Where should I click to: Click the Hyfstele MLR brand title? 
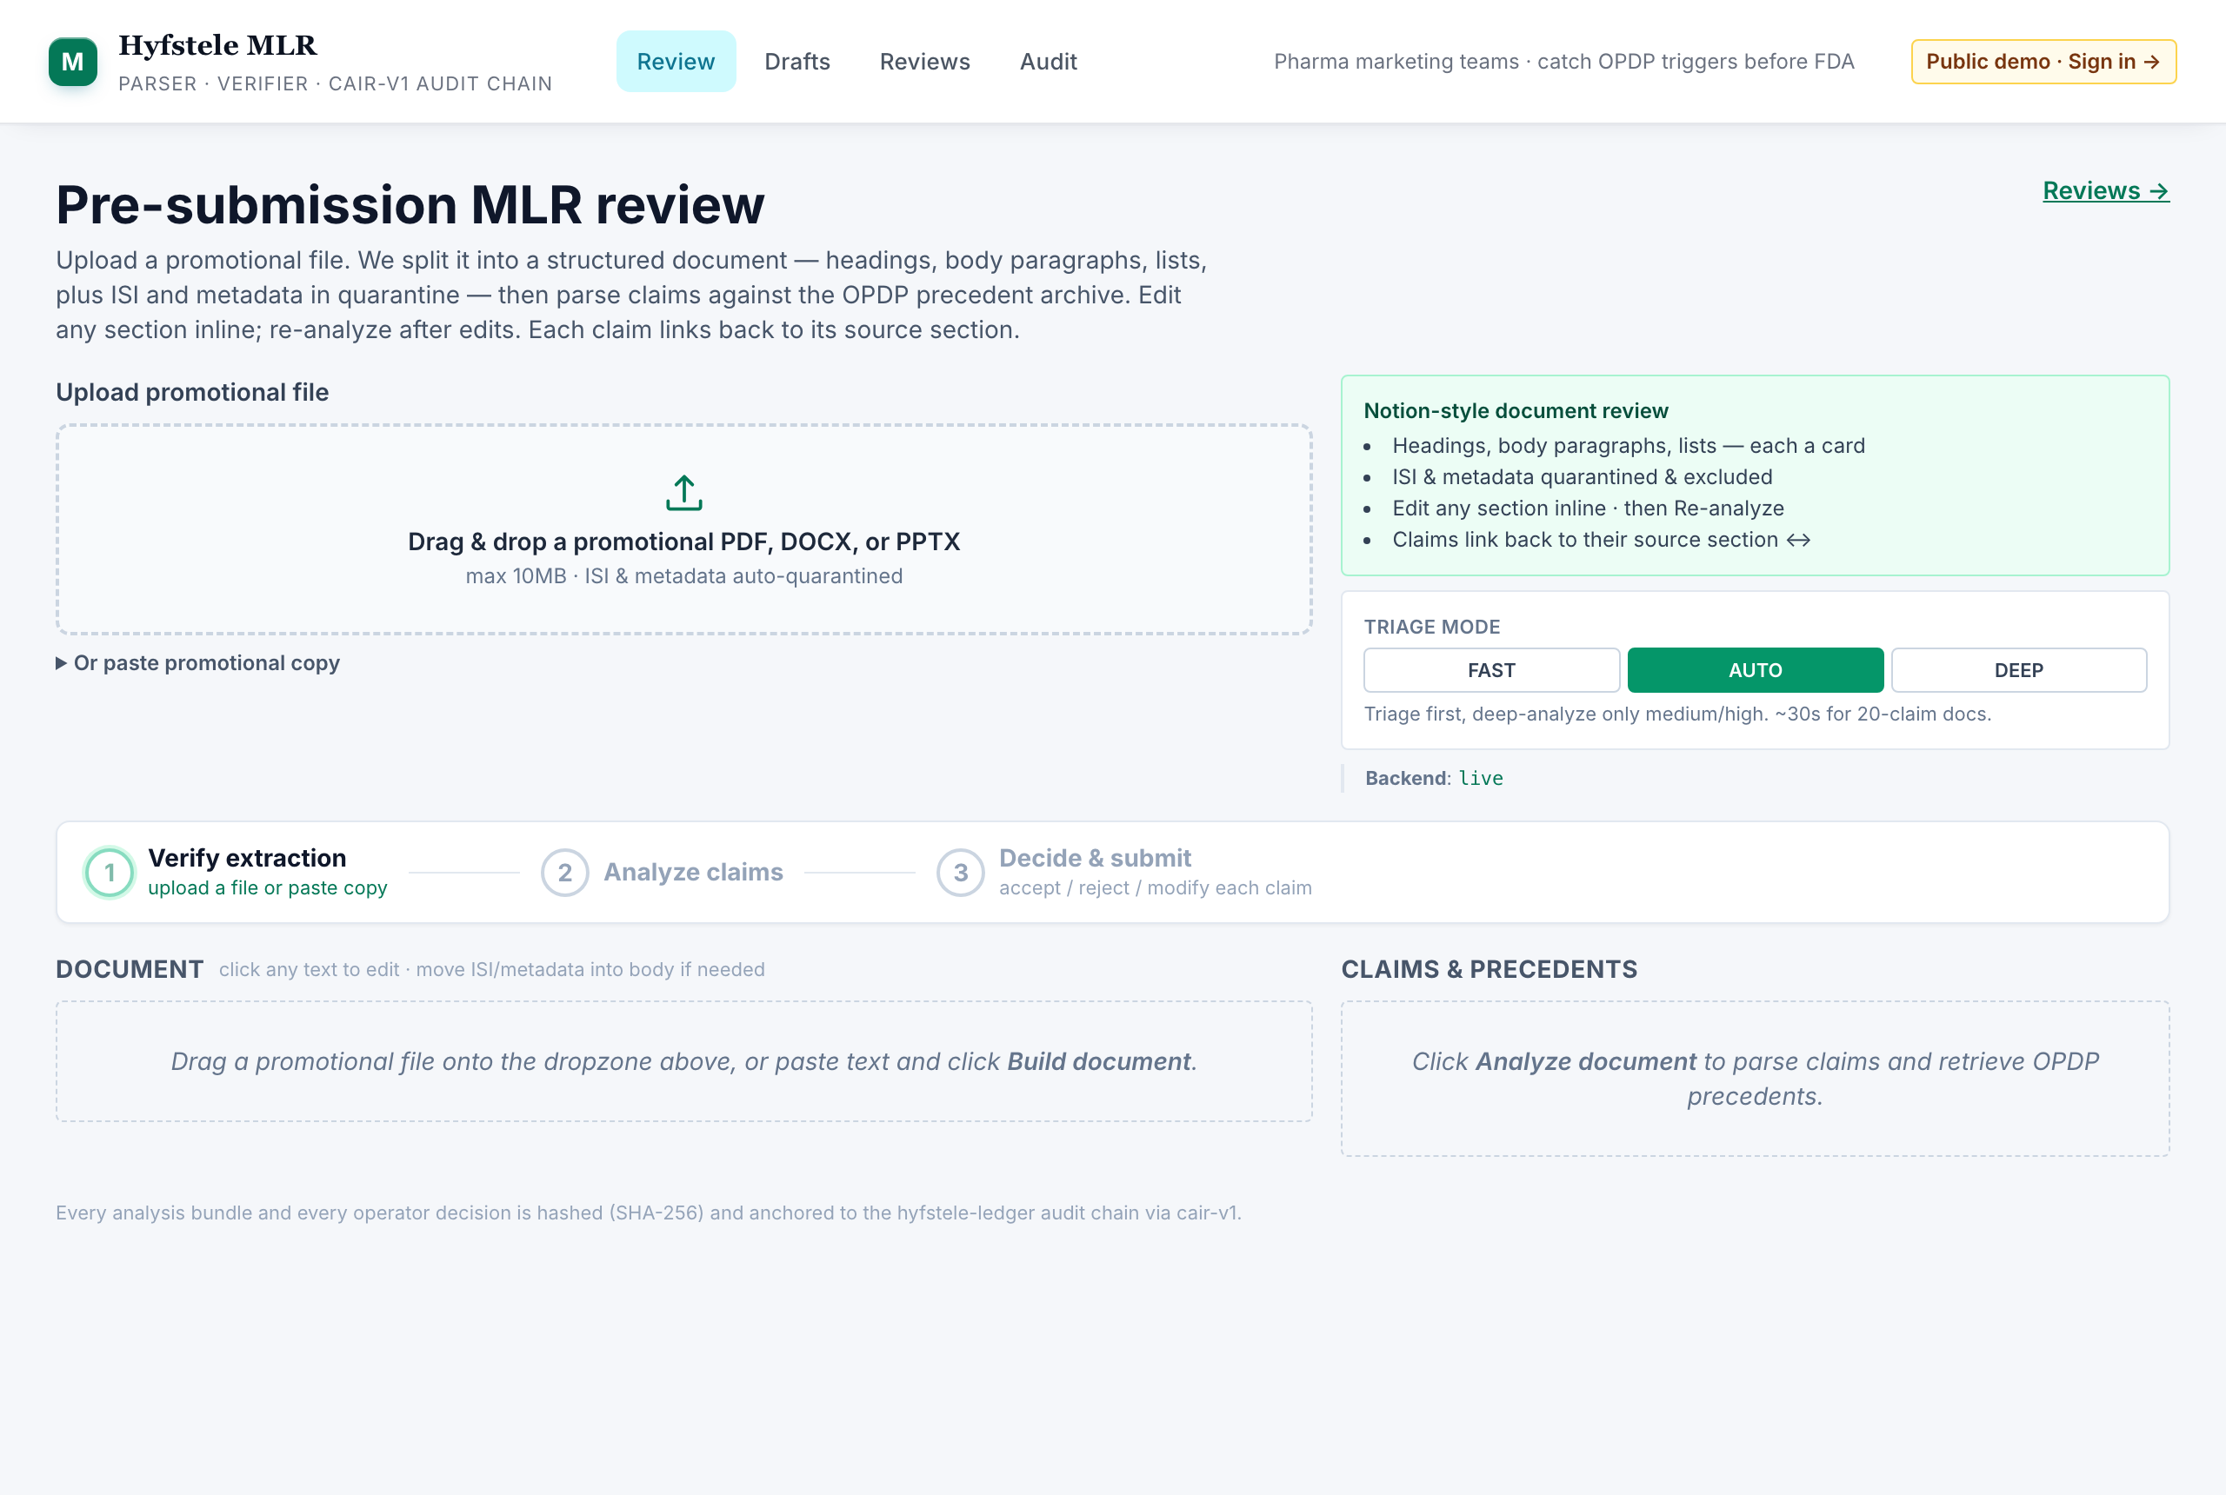[217, 45]
